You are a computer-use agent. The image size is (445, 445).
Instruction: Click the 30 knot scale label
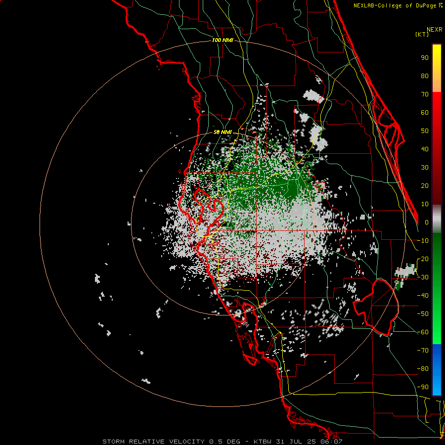tap(425, 168)
